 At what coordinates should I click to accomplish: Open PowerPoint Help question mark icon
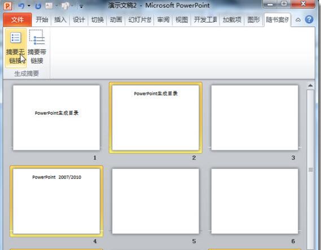point(309,20)
